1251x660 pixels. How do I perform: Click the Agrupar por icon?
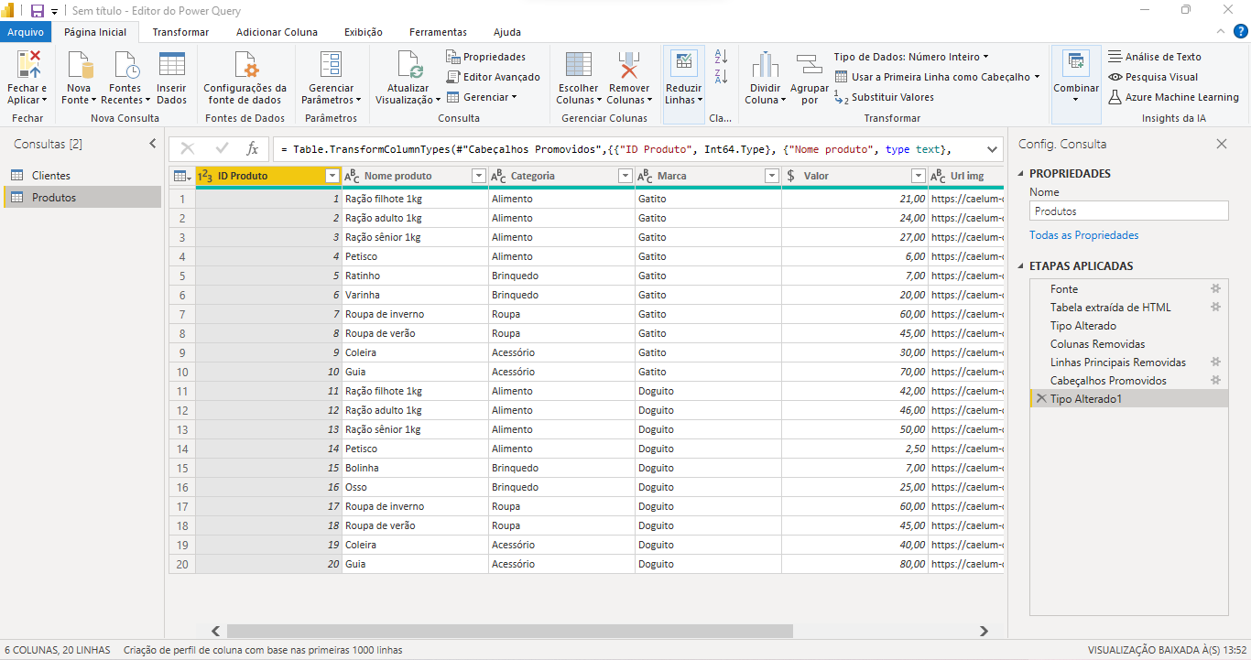pos(810,66)
